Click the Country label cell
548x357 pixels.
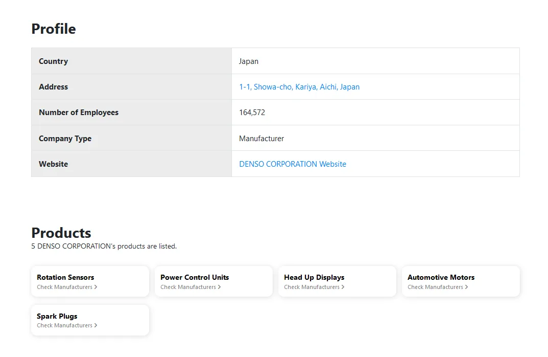click(x=131, y=61)
